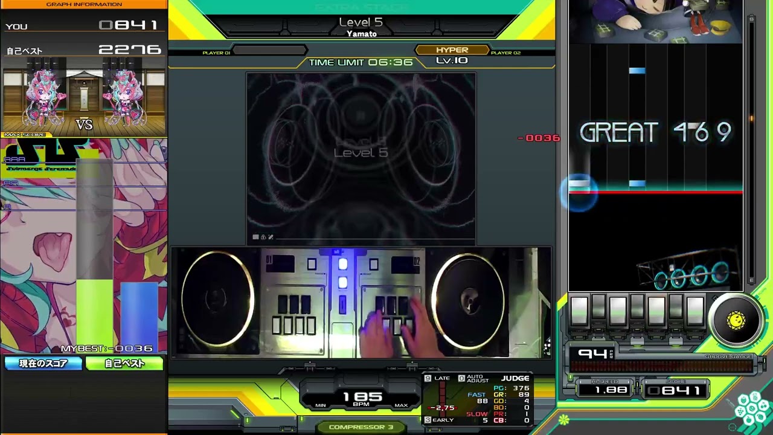Click the 自己ベスト green label under the graph
Viewport: 773px width, 435px height.
124,363
